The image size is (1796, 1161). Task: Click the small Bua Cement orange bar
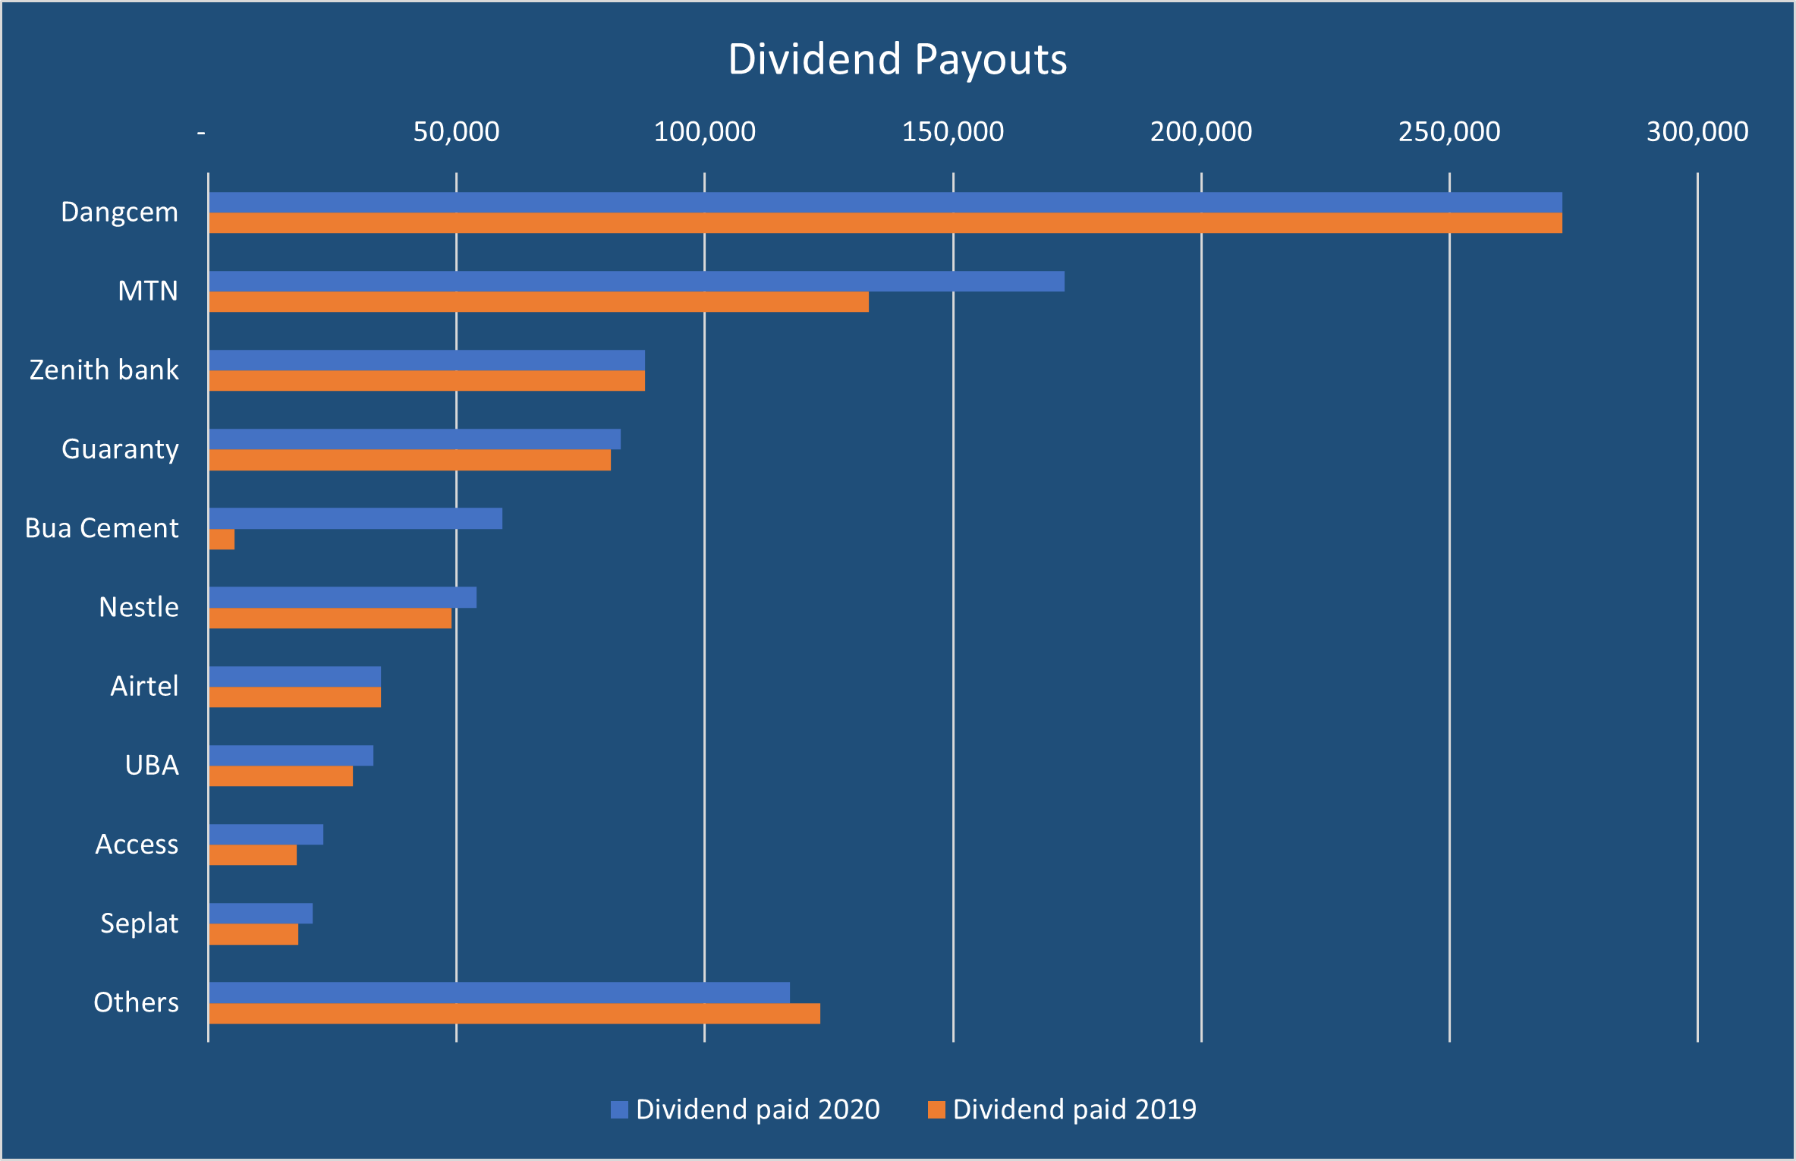click(x=222, y=540)
